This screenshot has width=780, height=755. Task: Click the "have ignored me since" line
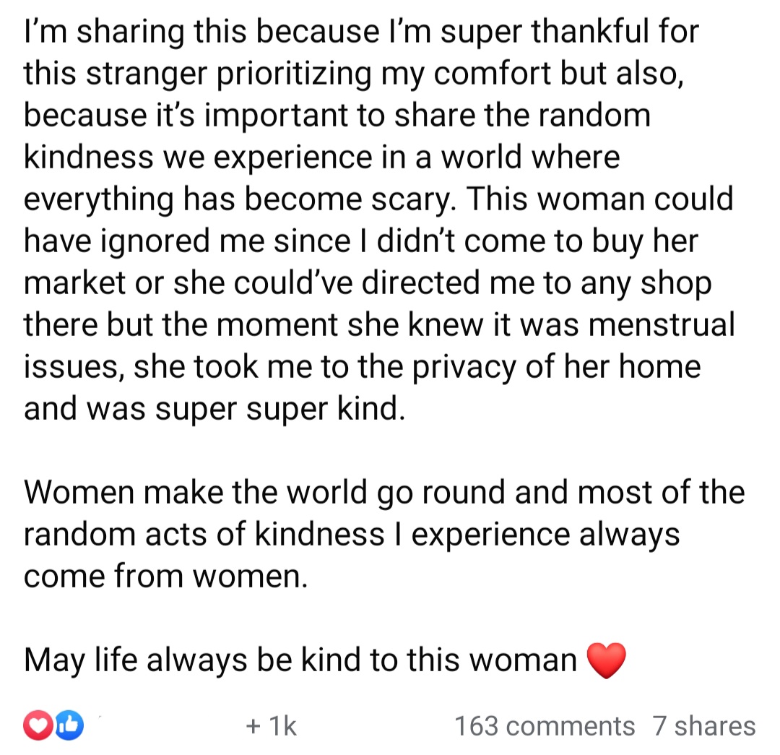pyautogui.click(x=361, y=241)
